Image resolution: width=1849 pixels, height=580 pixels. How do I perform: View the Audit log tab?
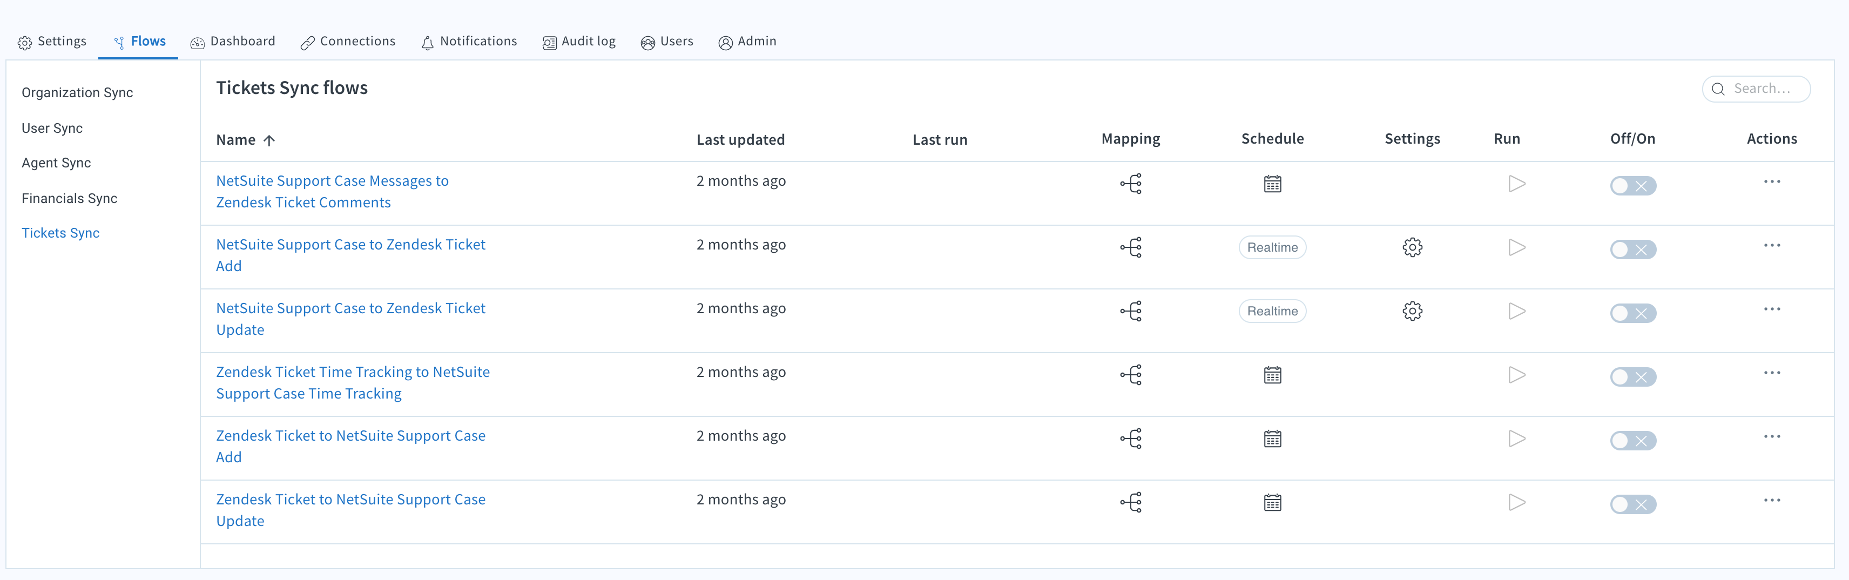pyautogui.click(x=579, y=42)
